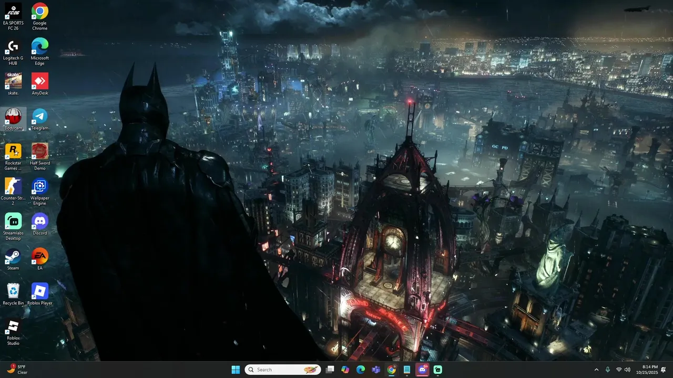Open the notifications bell icon

(664, 370)
